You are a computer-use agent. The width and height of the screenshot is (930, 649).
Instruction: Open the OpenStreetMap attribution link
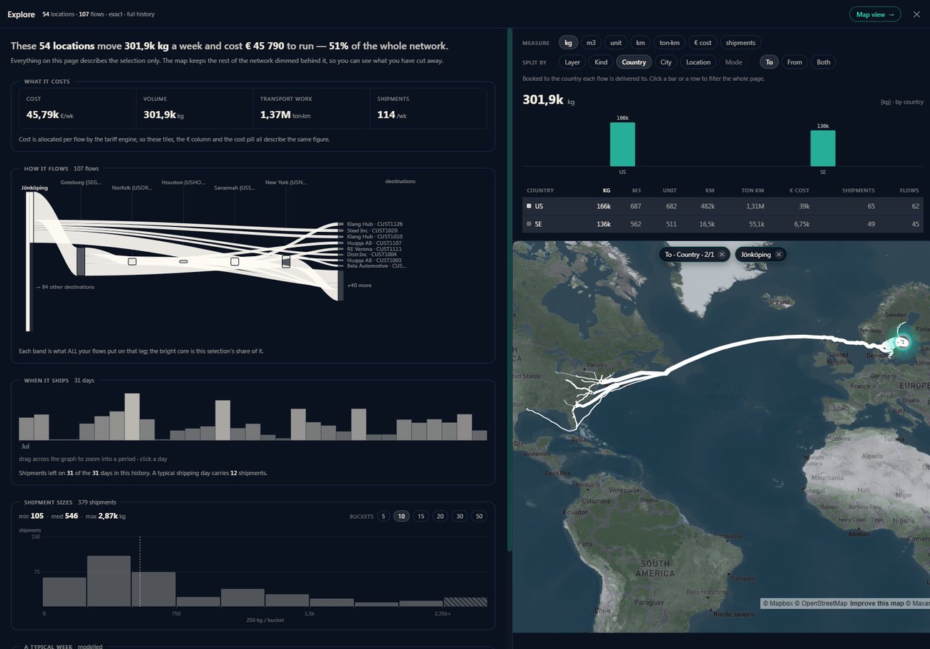click(x=821, y=603)
